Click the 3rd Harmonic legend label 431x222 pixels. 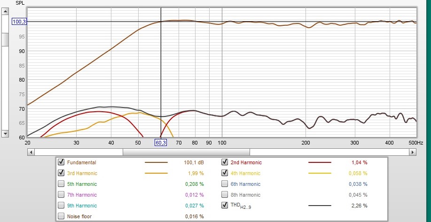coord(82,174)
